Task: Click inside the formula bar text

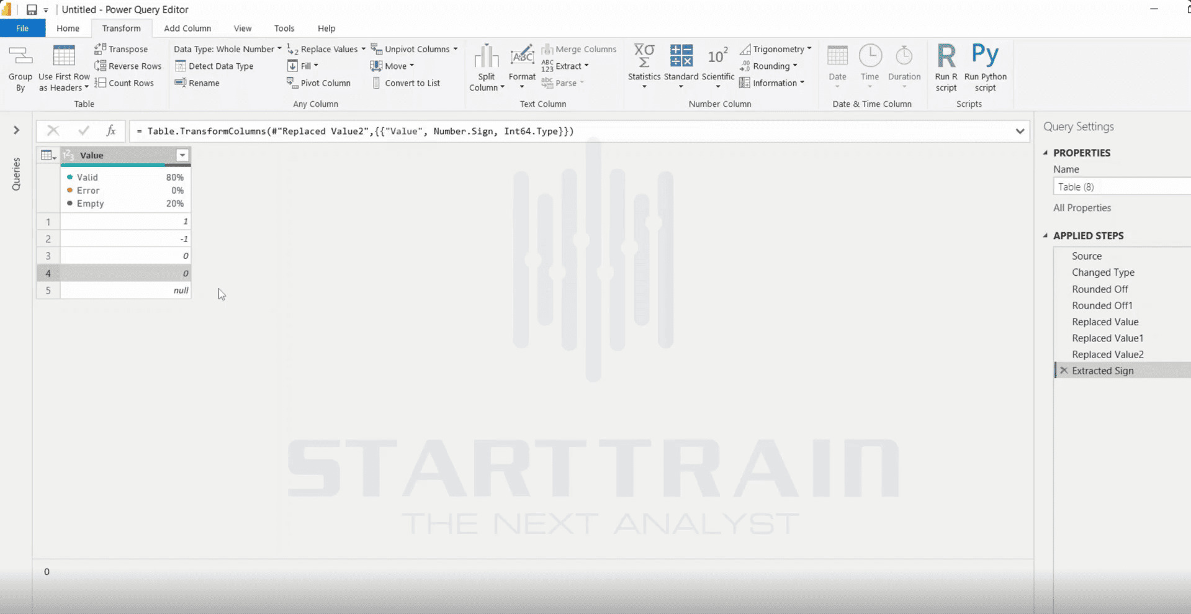Action: 355,131
